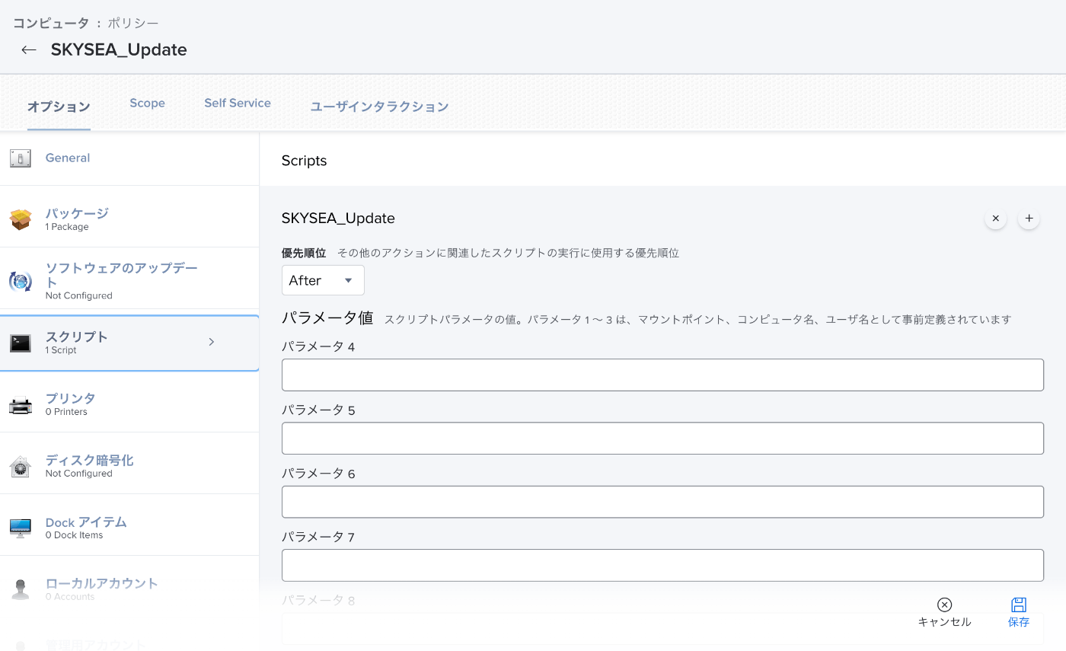Open the Self Service tab
This screenshot has height=651, width=1066.
(x=238, y=103)
